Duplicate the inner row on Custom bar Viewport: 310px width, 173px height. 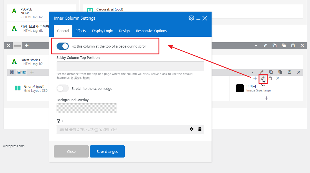(280, 72)
